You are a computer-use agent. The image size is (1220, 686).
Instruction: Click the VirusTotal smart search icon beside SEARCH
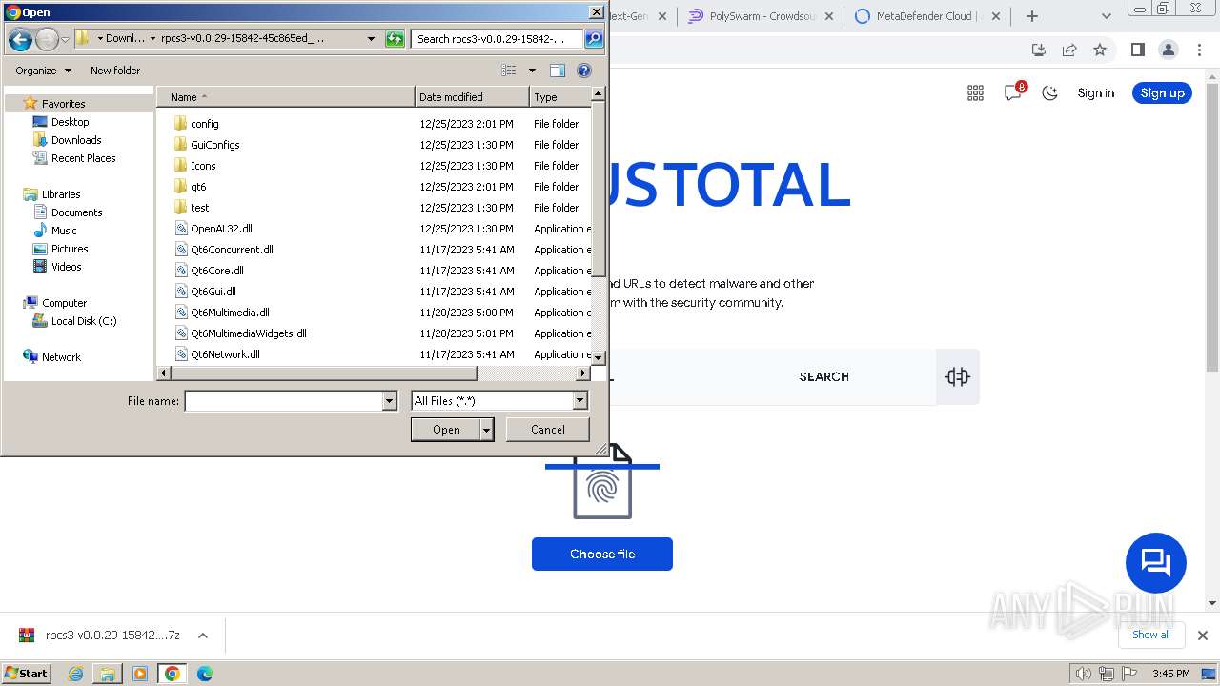(x=958, y=376)
